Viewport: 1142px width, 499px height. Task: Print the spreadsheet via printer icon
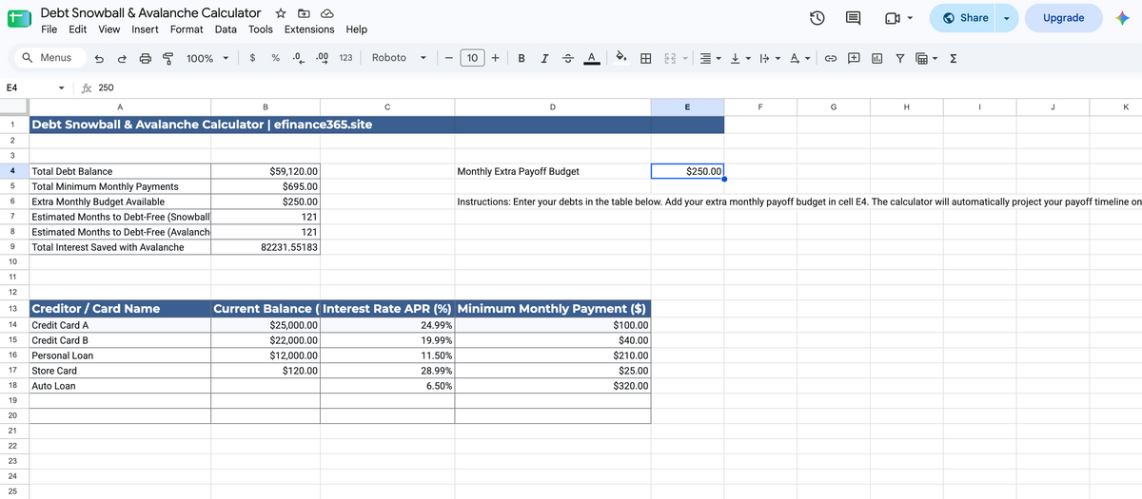(146, 58)
